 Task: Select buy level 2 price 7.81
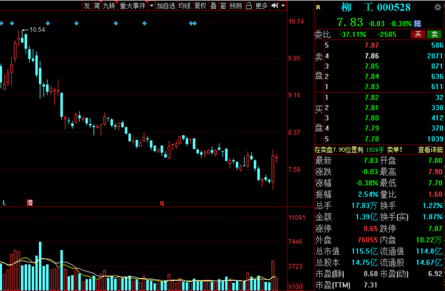[x=372, y=108]
